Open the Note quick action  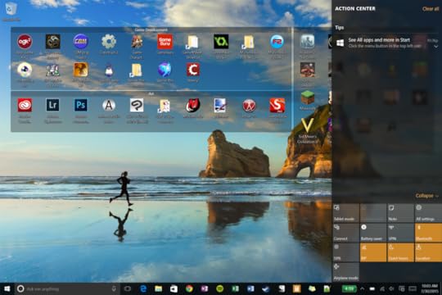coord(400,212)
